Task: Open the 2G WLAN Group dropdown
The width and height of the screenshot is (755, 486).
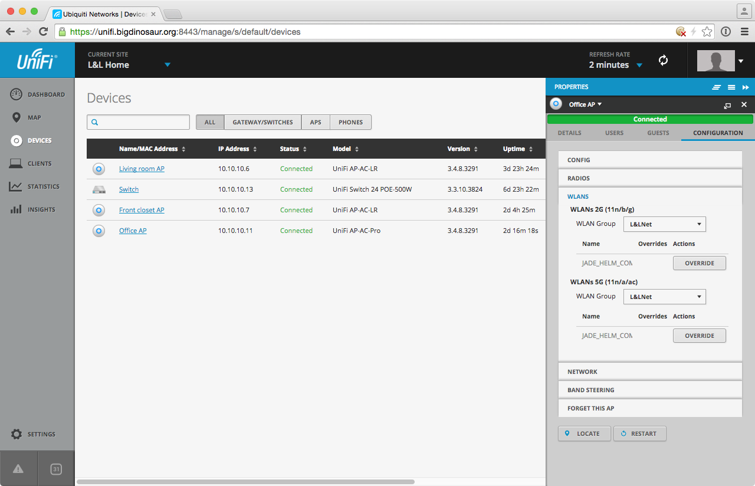Action: [x=664, y=224]
